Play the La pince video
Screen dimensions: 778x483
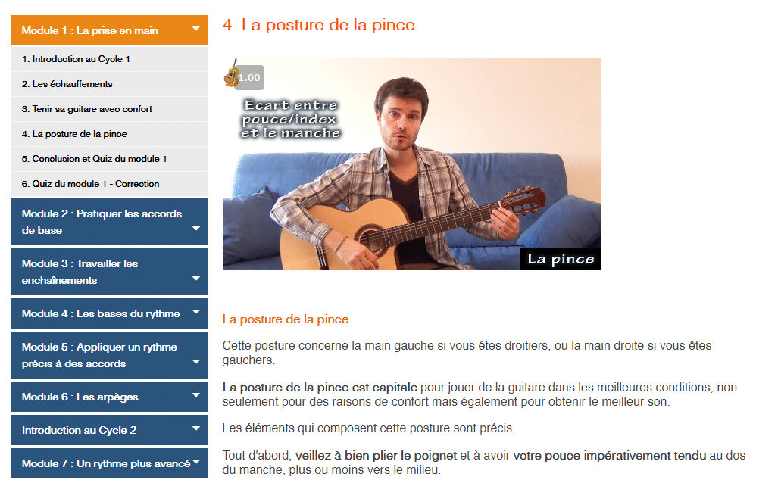(x=412, y=164)
